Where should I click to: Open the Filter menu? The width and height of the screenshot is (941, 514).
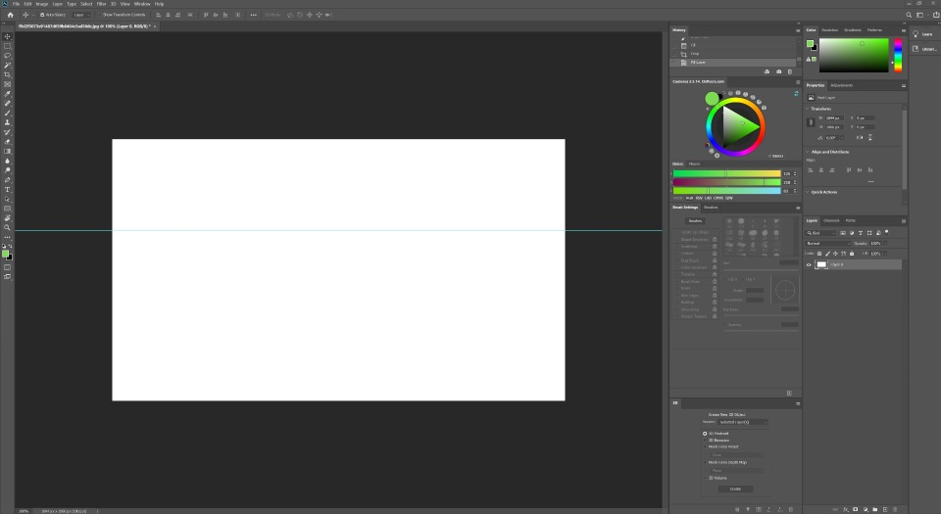click(101, 4)
